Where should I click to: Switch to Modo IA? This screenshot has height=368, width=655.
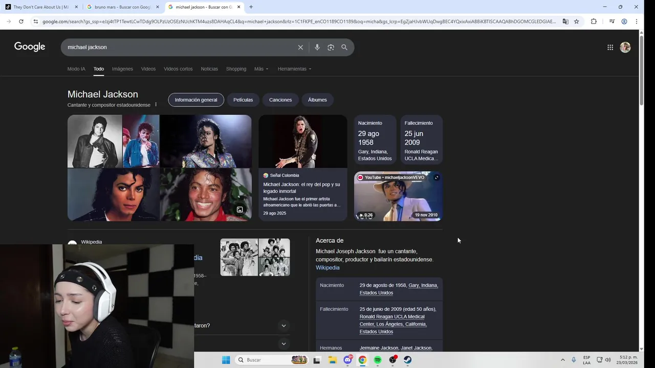coord(76,69)
